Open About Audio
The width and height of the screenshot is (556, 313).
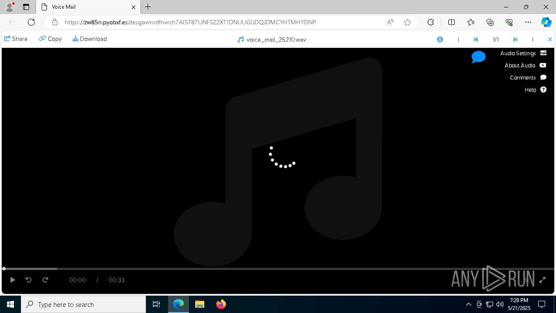(x=525, y=65)
